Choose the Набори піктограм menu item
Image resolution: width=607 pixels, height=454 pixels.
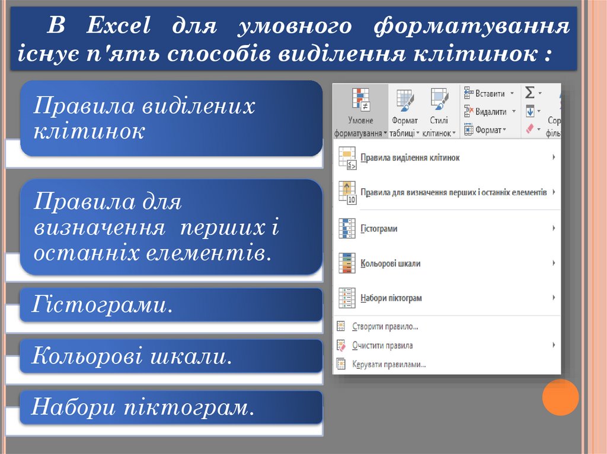(447, 298)
